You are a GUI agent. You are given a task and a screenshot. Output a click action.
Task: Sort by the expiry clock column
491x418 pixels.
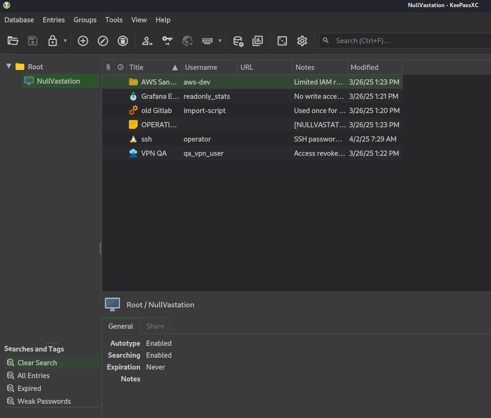[x=120, y=67]
